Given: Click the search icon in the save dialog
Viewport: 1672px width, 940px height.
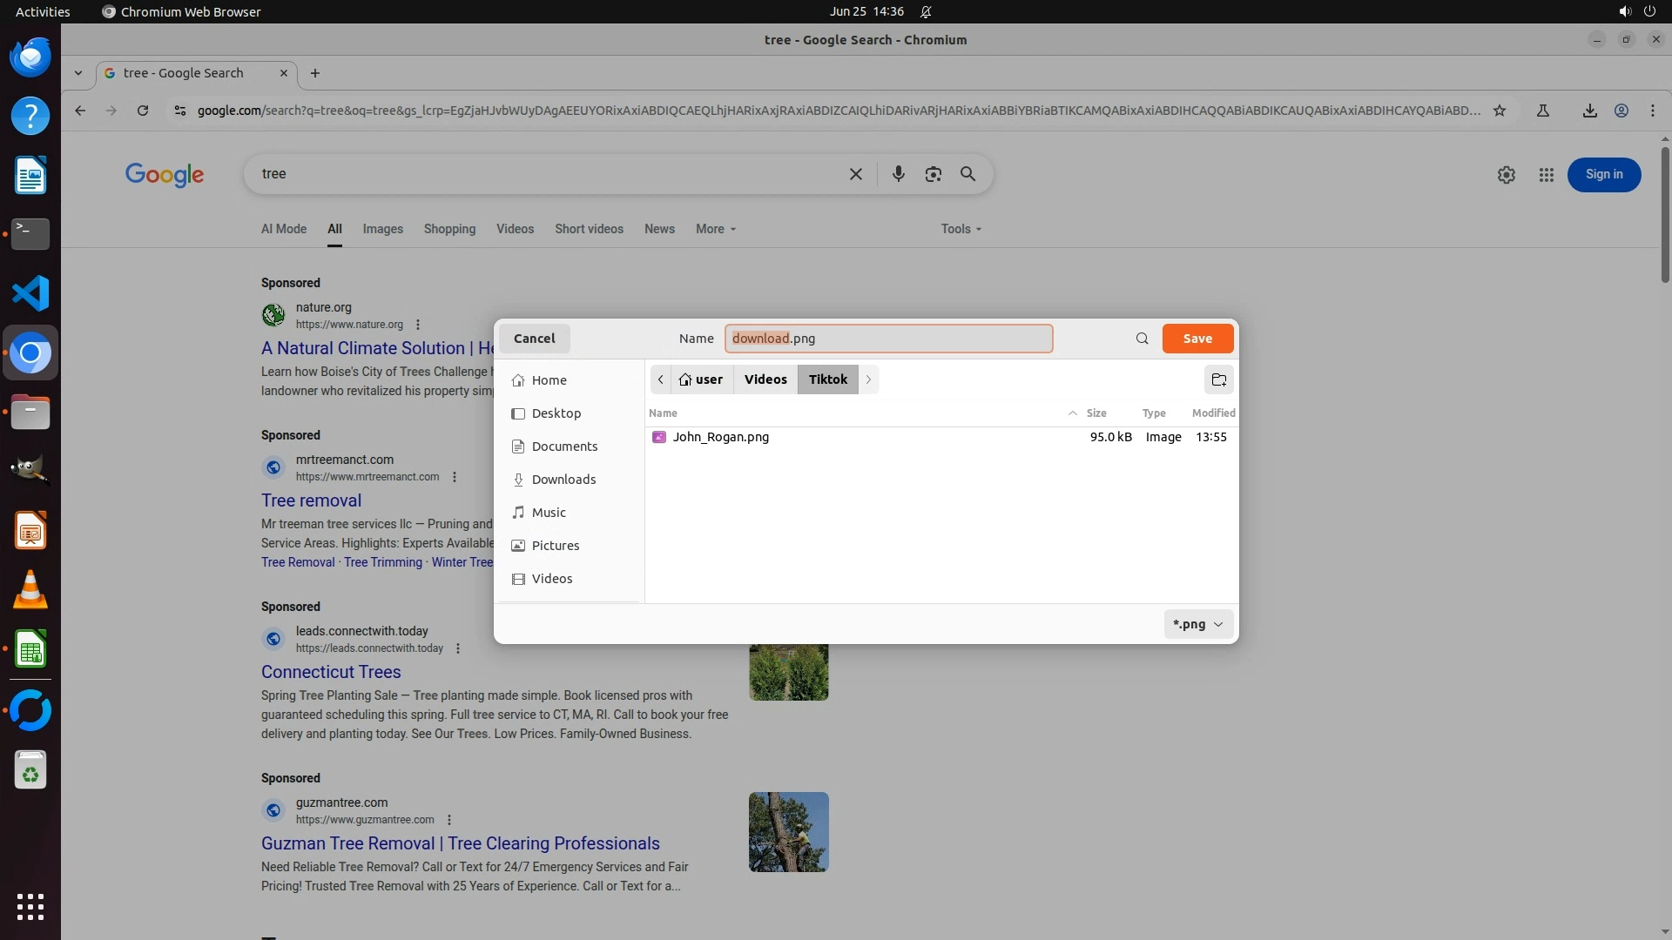Looking at the screenshot, I should [1142, 339].
